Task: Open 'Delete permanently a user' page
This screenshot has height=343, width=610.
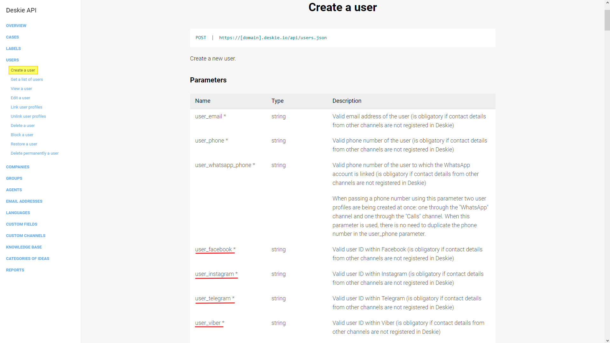Action: [35, 153]
